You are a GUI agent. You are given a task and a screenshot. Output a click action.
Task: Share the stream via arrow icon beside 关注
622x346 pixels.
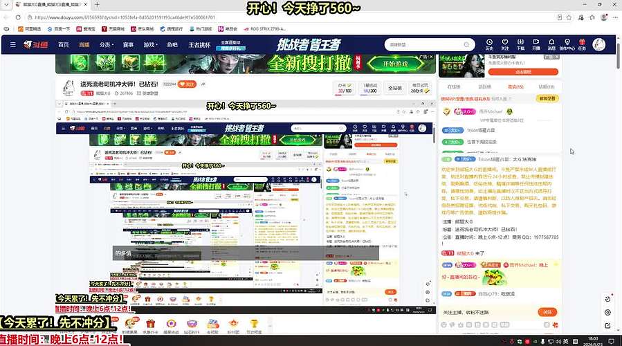point(203,84)
